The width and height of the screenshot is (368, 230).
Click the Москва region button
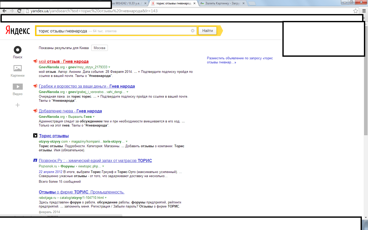click(x=99, y=48)
